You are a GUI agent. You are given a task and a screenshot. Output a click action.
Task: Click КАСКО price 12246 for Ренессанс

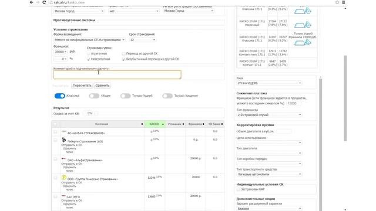tap(152, 178)
